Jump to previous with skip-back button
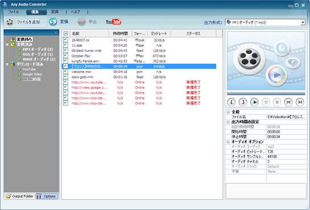The image size is (310, 210). (x=288, y=102)
